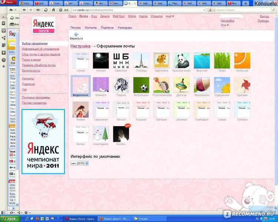Screen dimensions: 278x222
Task: Select the Розовая color scheme
Action: (141, 110)
